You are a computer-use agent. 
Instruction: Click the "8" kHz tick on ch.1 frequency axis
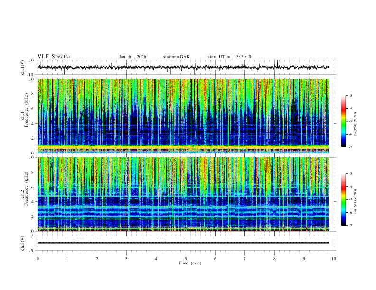[x=33, y=94]
